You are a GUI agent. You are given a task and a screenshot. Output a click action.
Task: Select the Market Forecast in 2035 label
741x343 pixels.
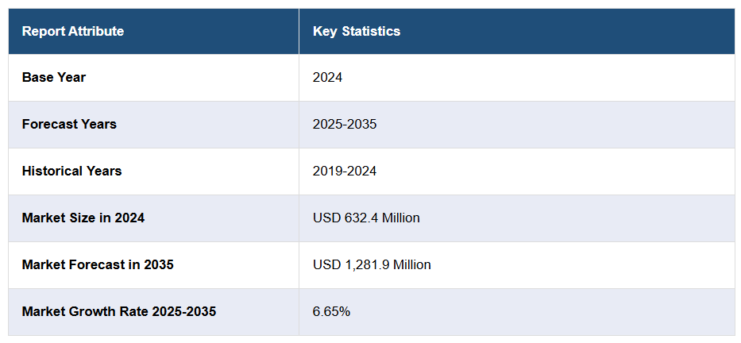pos(98,264)
